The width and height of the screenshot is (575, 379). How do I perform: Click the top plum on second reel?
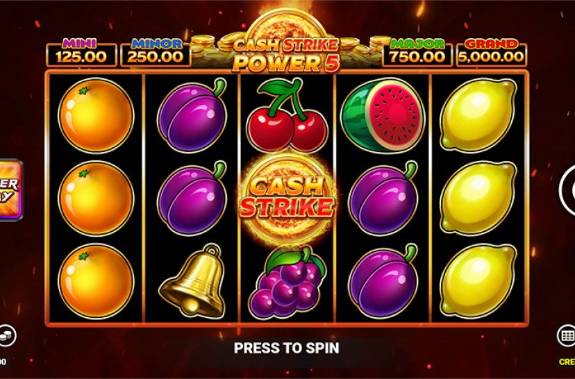[192, 115]
